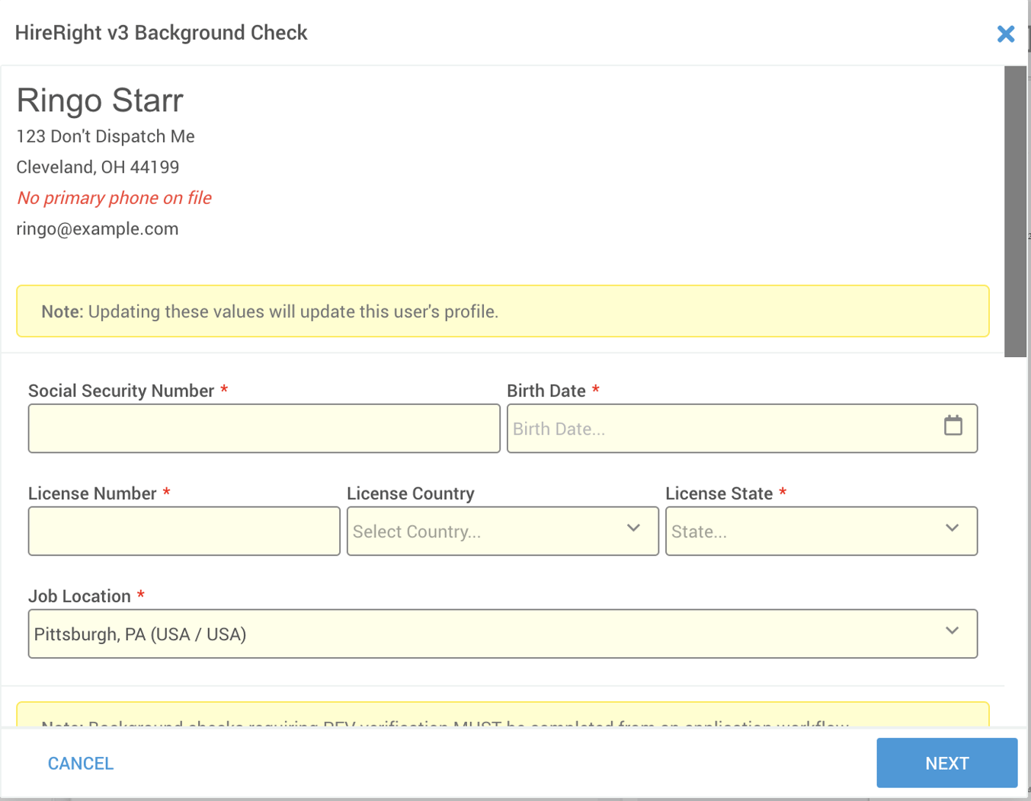
Task: Expand the State dropdown list
Action: (808, 531)
